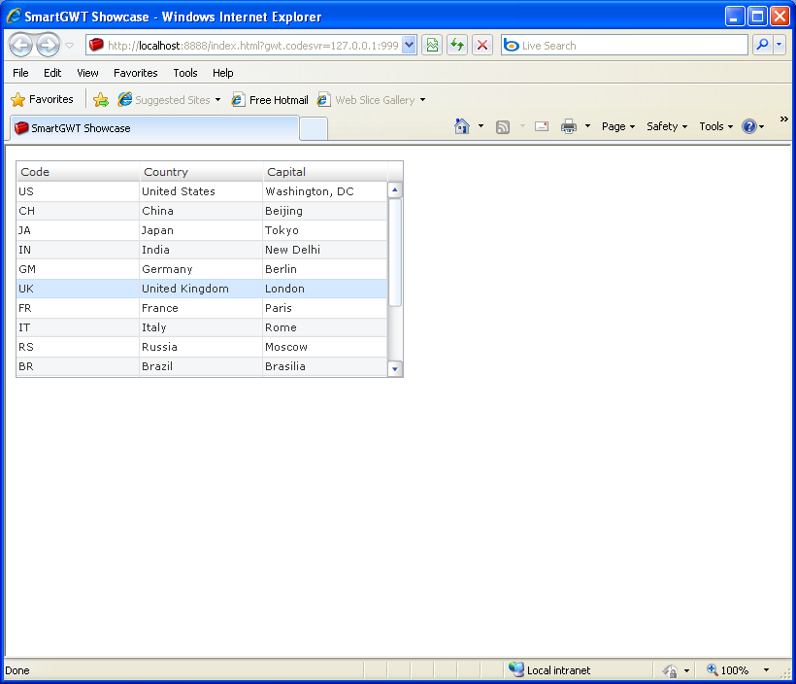The image size is (796, 684).
Task: Open the Tools command bar menu
Action: (x=716, y=126)
